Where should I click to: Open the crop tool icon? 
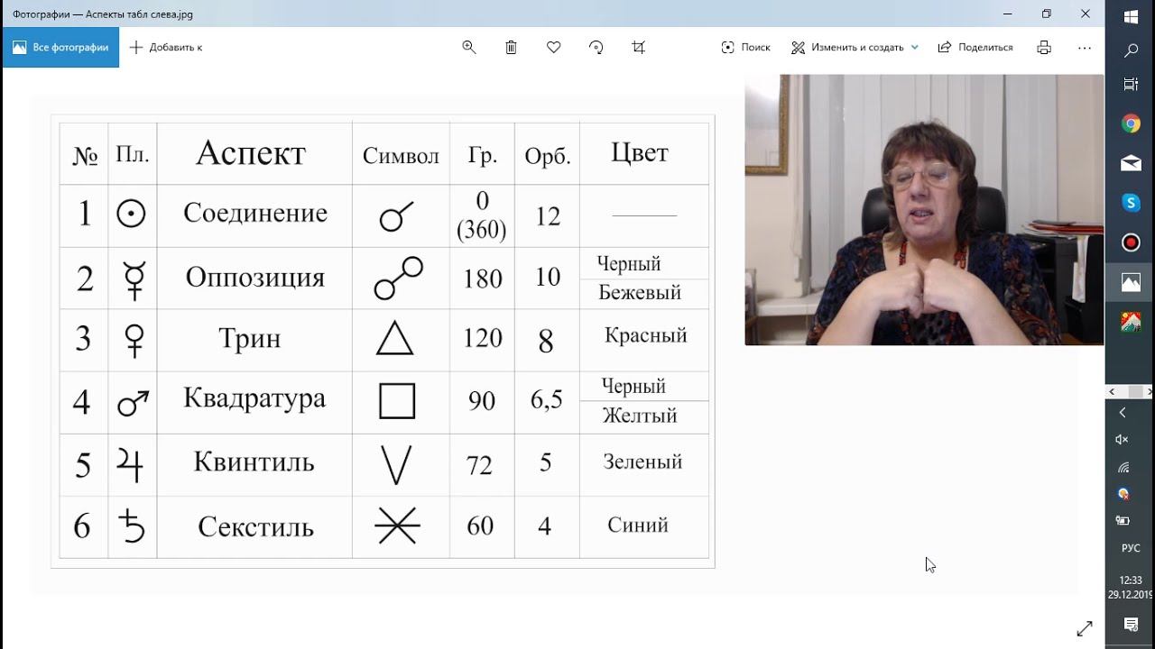[x=639, y=48]
